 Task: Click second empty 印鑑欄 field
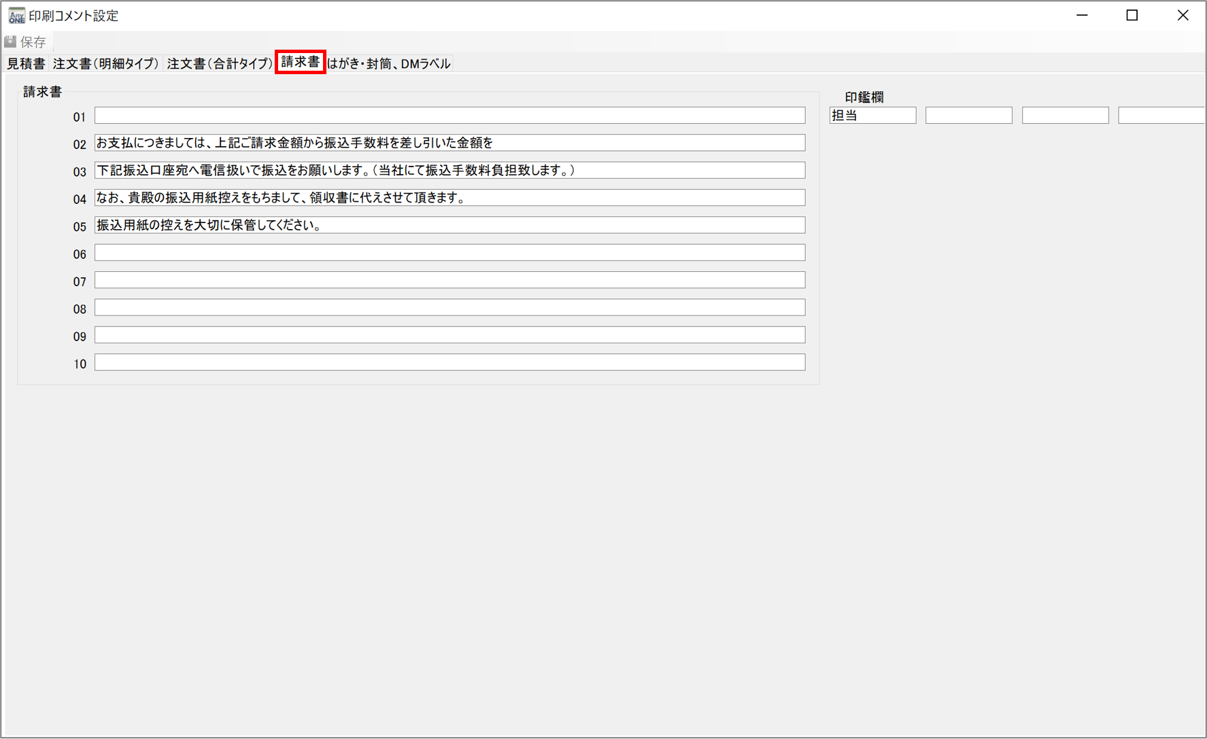[968, 116]
